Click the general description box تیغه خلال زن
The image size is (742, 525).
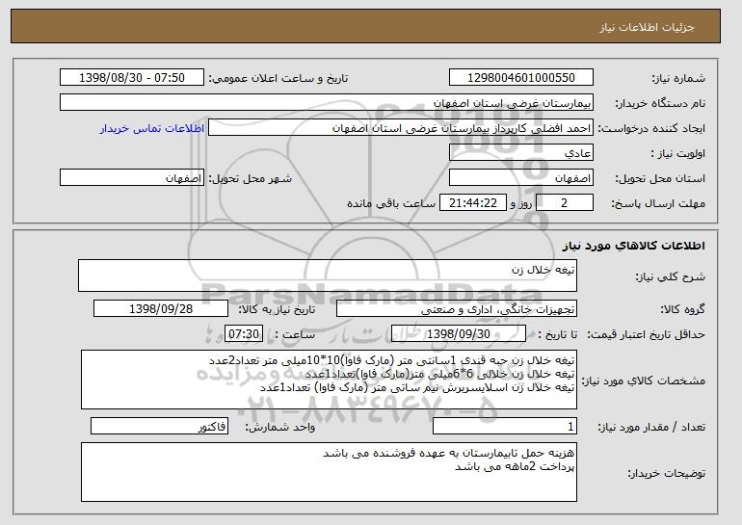tap(328, 276)
